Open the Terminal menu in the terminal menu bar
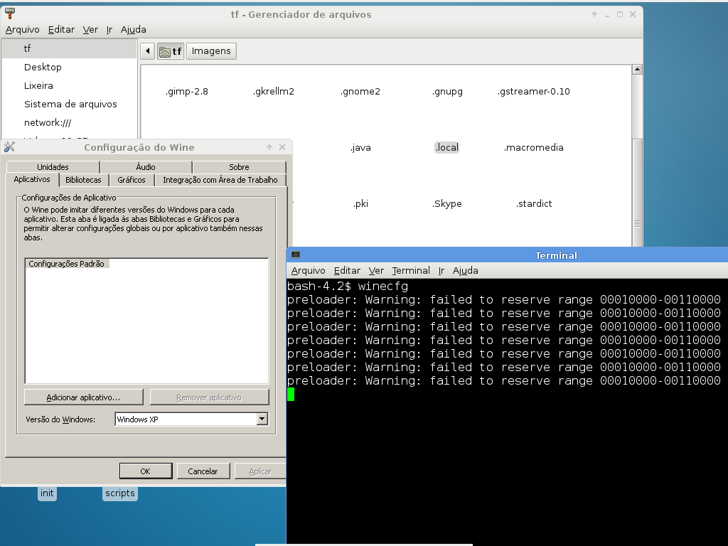 point(411,271)
